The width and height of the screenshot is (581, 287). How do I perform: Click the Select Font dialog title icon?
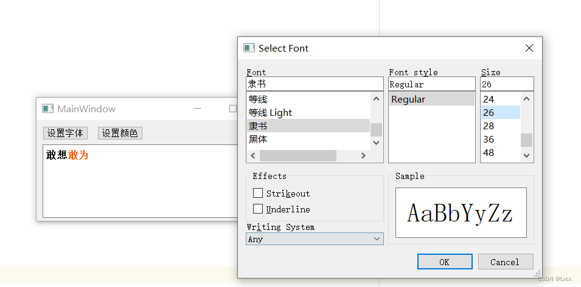pos(249,48)
